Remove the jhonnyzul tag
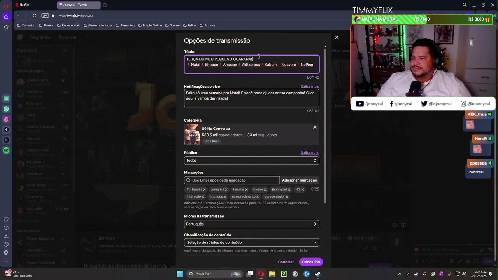 [x=289, y=190]
